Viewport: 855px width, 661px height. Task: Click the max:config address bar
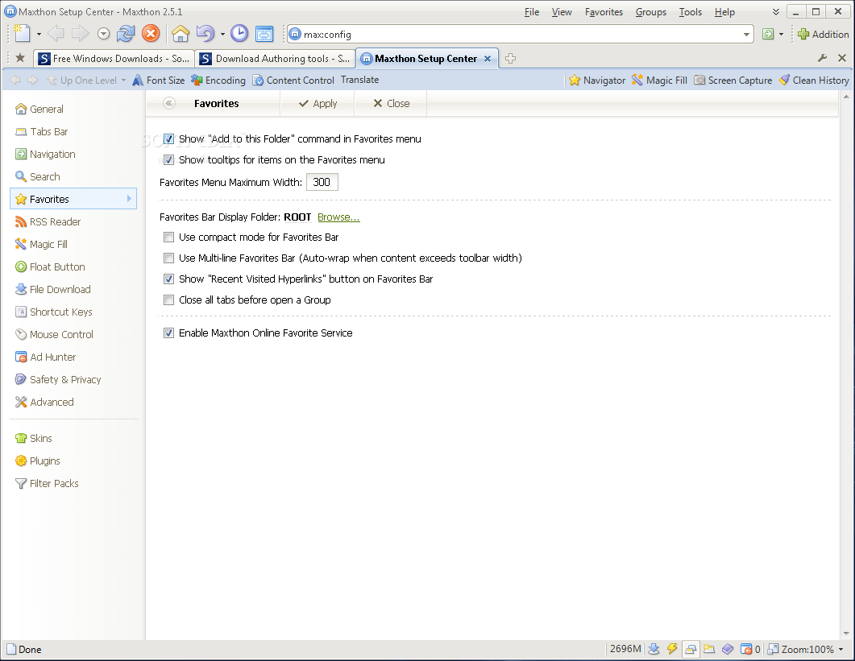[521, 35]
